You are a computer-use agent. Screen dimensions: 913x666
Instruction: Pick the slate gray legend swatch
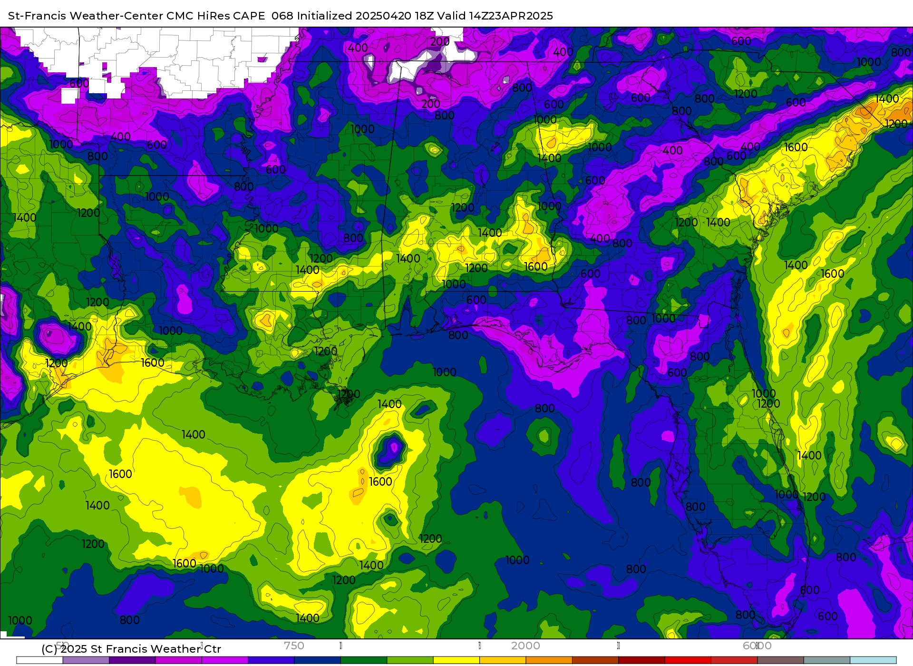point(827,660)
